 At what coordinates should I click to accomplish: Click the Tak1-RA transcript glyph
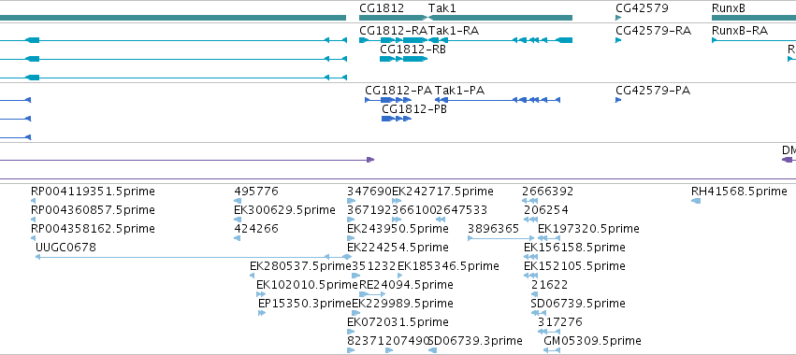pyautogui.click(x=500, y=40)
